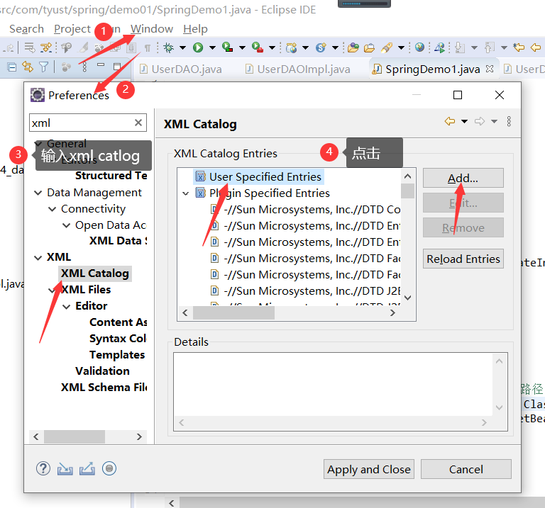Collapse the Connectivity tree node

pos(52,209)
